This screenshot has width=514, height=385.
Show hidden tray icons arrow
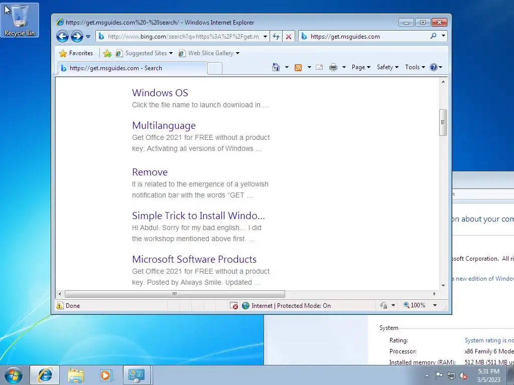pyautogui.click(x=427, y=375)
